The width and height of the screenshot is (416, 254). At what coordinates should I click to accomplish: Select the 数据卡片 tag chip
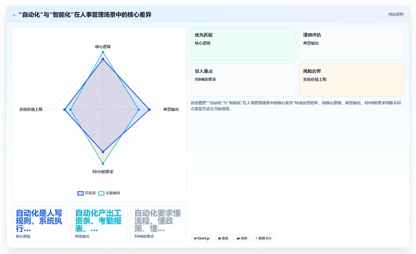click(263, 238)
